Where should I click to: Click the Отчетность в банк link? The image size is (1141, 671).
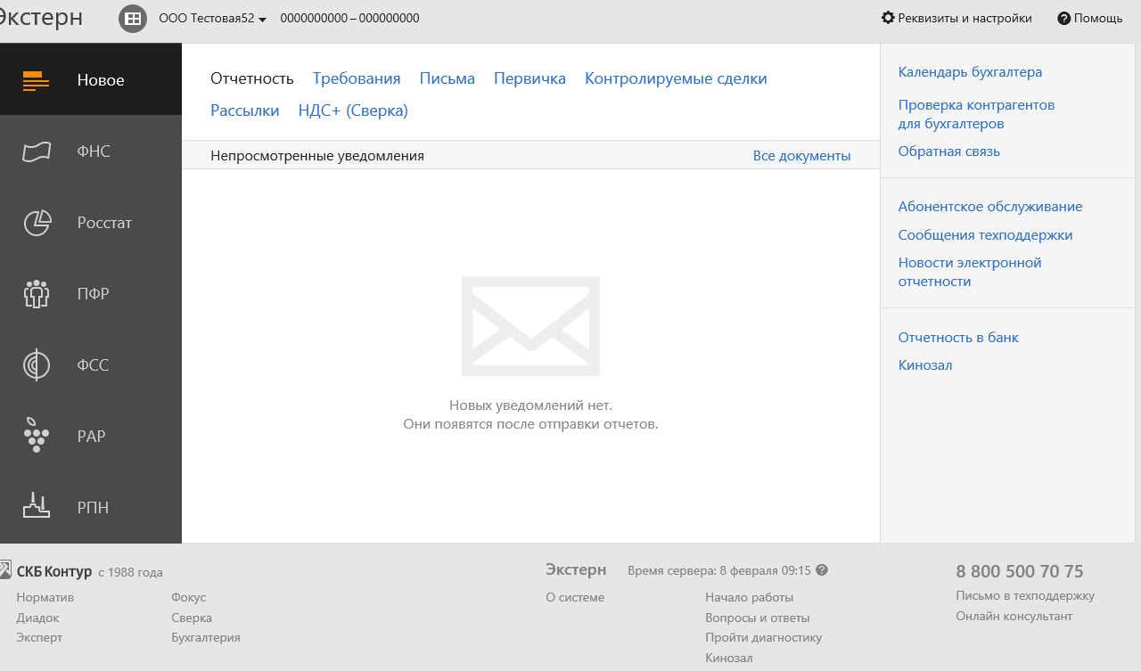[x=958, y=338]
